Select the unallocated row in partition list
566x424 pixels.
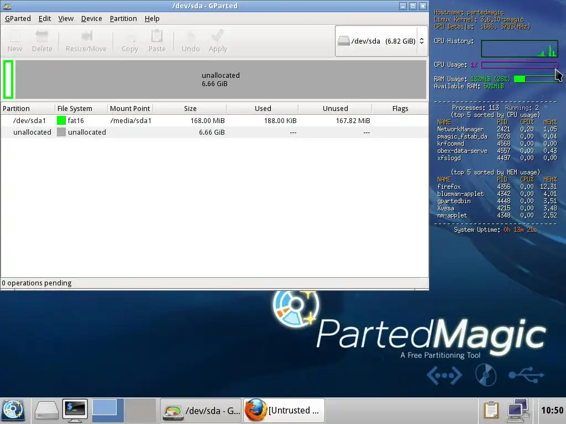click(214, 132)
